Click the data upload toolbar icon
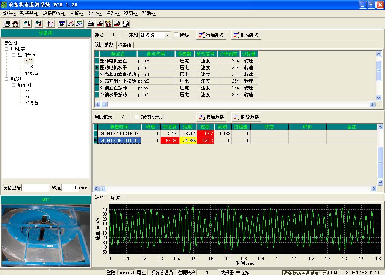The height and width of the screenshot is (275, 385). [x=38, y=23]
